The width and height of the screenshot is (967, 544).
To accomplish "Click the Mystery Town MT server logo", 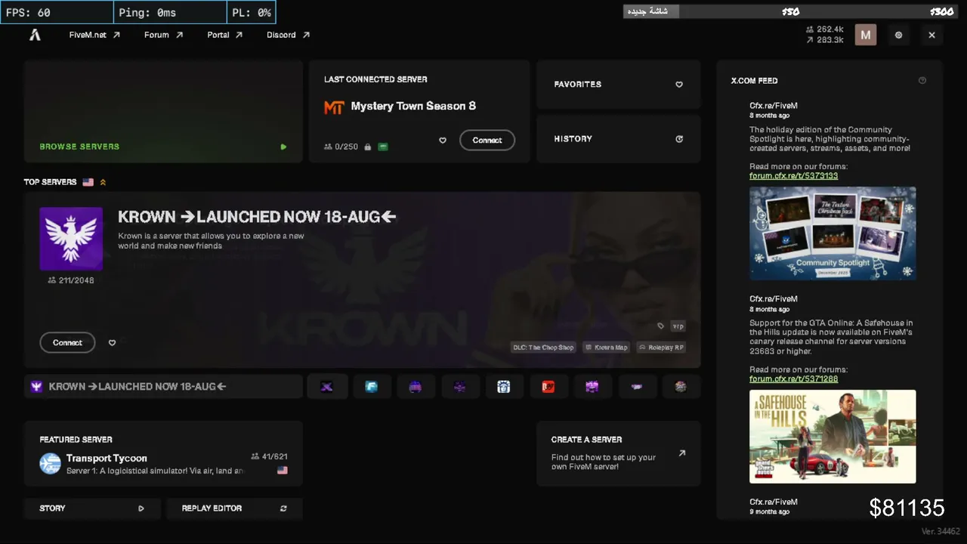I will coord(334,107).
